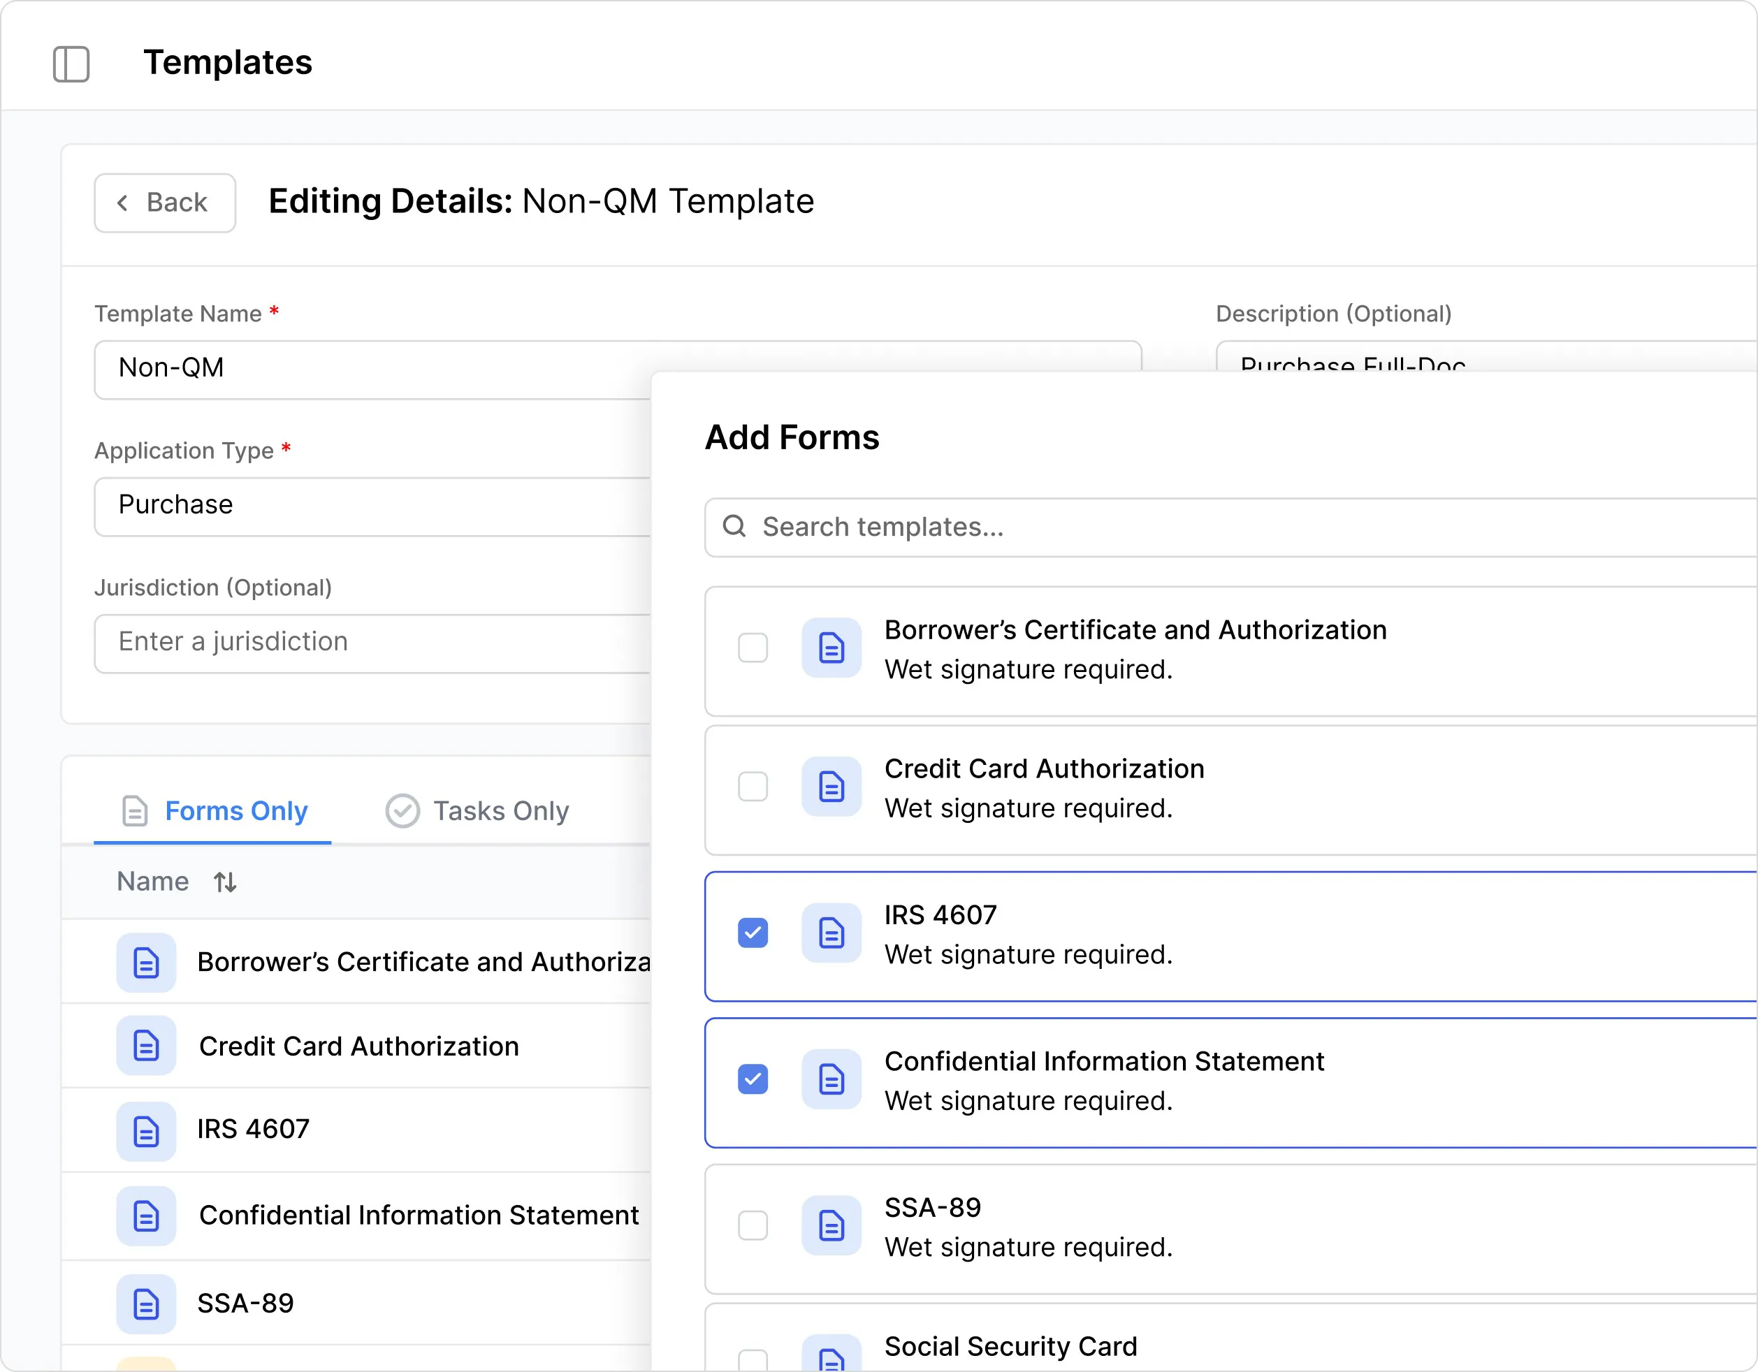Check the SSA-89 checkbox in Add Forms
This screenshot has height=1372, width=1758.
point(752,1225)
